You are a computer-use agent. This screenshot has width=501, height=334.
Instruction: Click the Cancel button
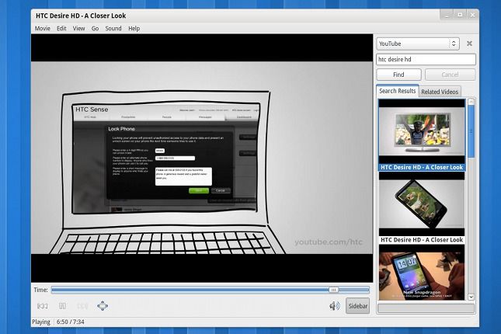451,75
